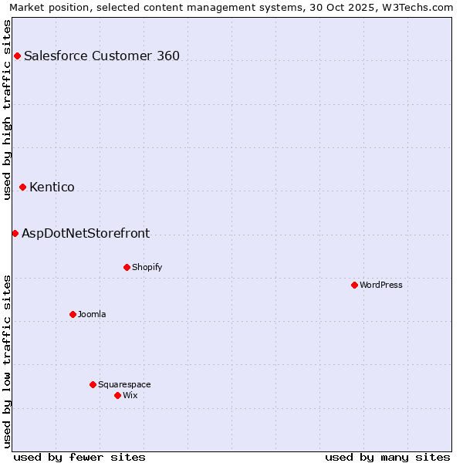Click the 'used by many sites' axis label
Viewport: 463px width, 463px height.
click(x=387, y=457)
